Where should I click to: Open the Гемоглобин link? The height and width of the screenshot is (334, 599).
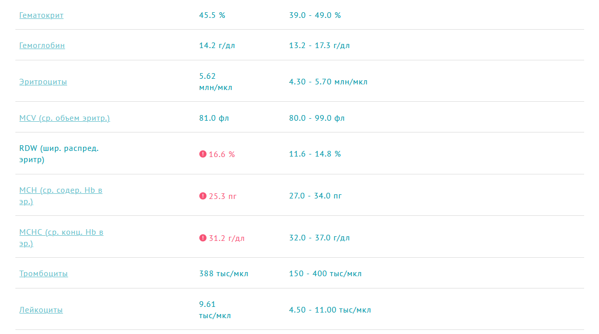pos(42,46)
